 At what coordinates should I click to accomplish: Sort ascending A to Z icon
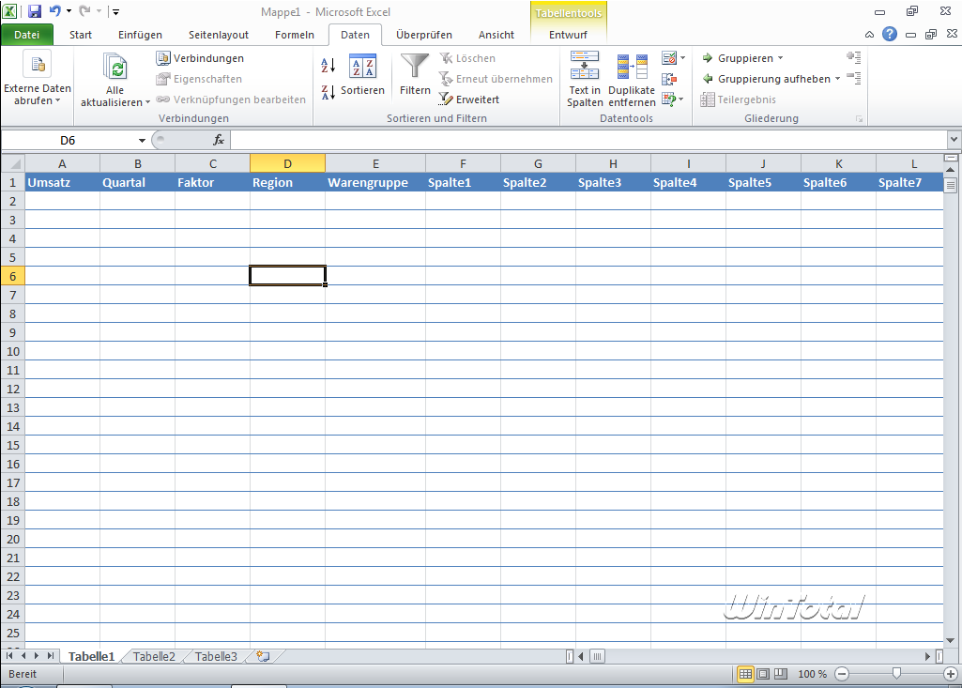(328, 65)
